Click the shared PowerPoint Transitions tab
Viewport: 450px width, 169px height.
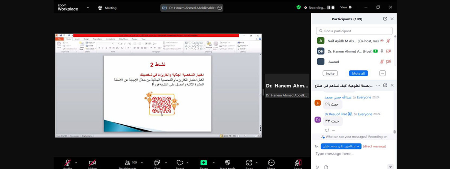97,39
